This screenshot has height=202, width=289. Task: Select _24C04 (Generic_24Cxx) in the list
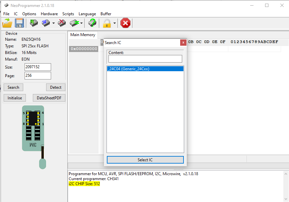click(145, 69)
